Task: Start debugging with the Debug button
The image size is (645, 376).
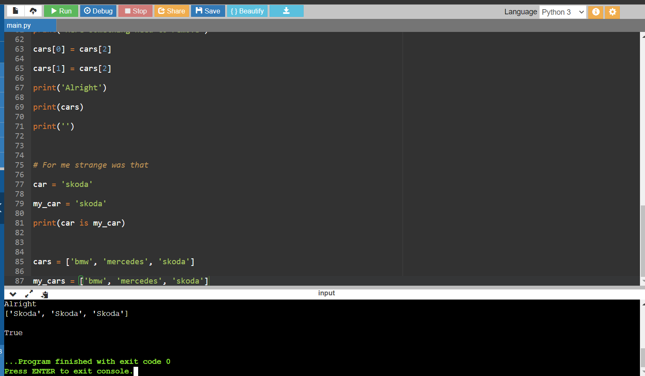Action: click(98, 11)
